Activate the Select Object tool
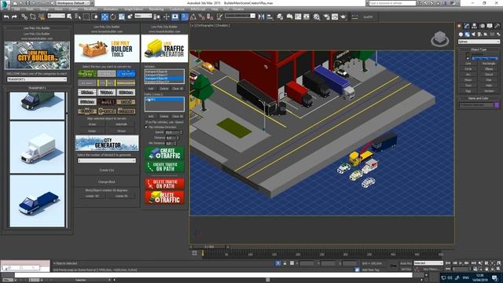This screenshot has width=503, height=283. 70,17
